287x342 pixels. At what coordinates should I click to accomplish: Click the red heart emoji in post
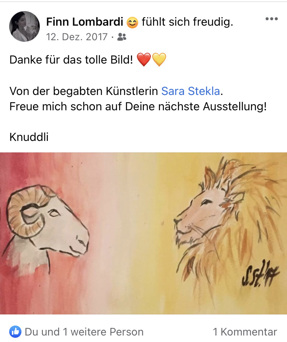point(144,59)
